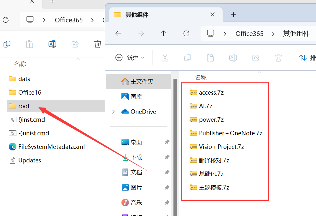The image size is (316, 216).
Task: Select the 其他组件 tab
Action: (x=166, y=15)
